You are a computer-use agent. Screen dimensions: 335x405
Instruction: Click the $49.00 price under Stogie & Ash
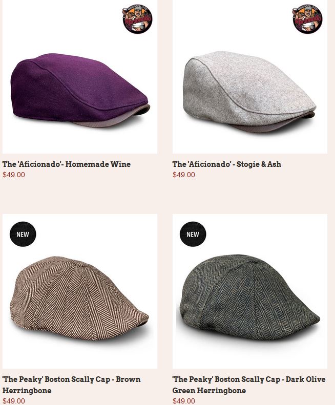[184, 175]
